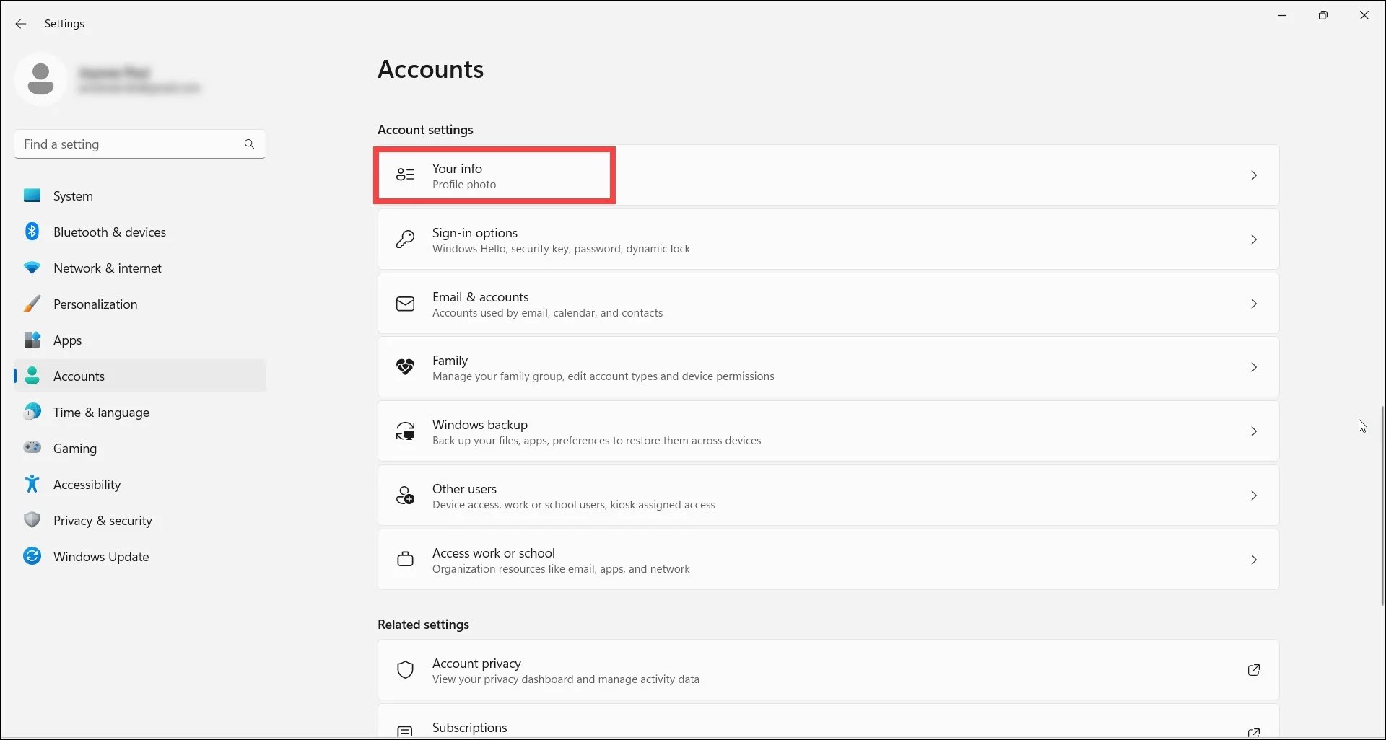
Task: Click the user profile avatar picture
Action: [x=40, y=79]
